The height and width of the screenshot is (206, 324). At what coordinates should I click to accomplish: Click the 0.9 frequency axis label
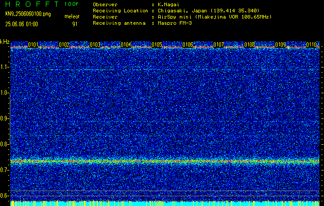click(5, 118)
